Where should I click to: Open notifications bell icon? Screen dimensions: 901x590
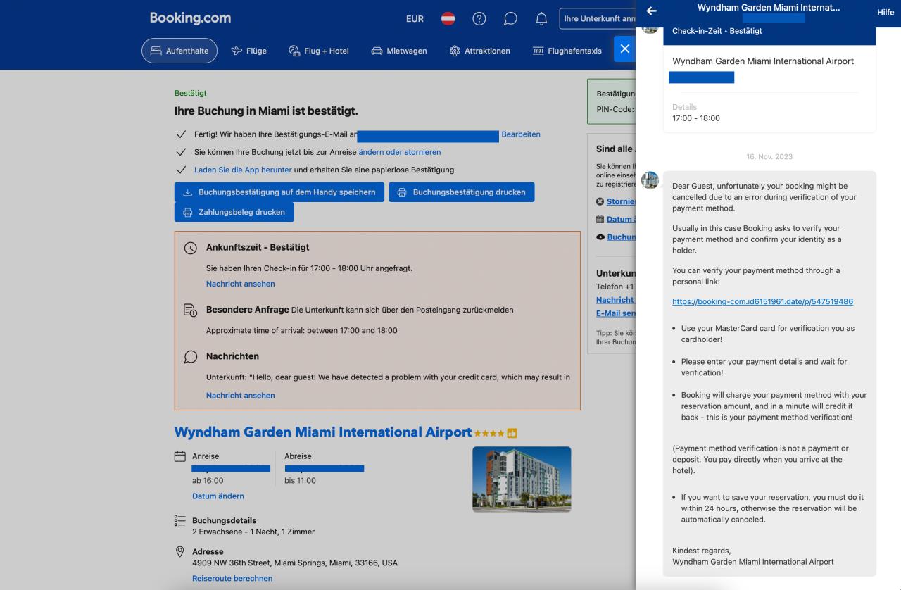[541, 19]
